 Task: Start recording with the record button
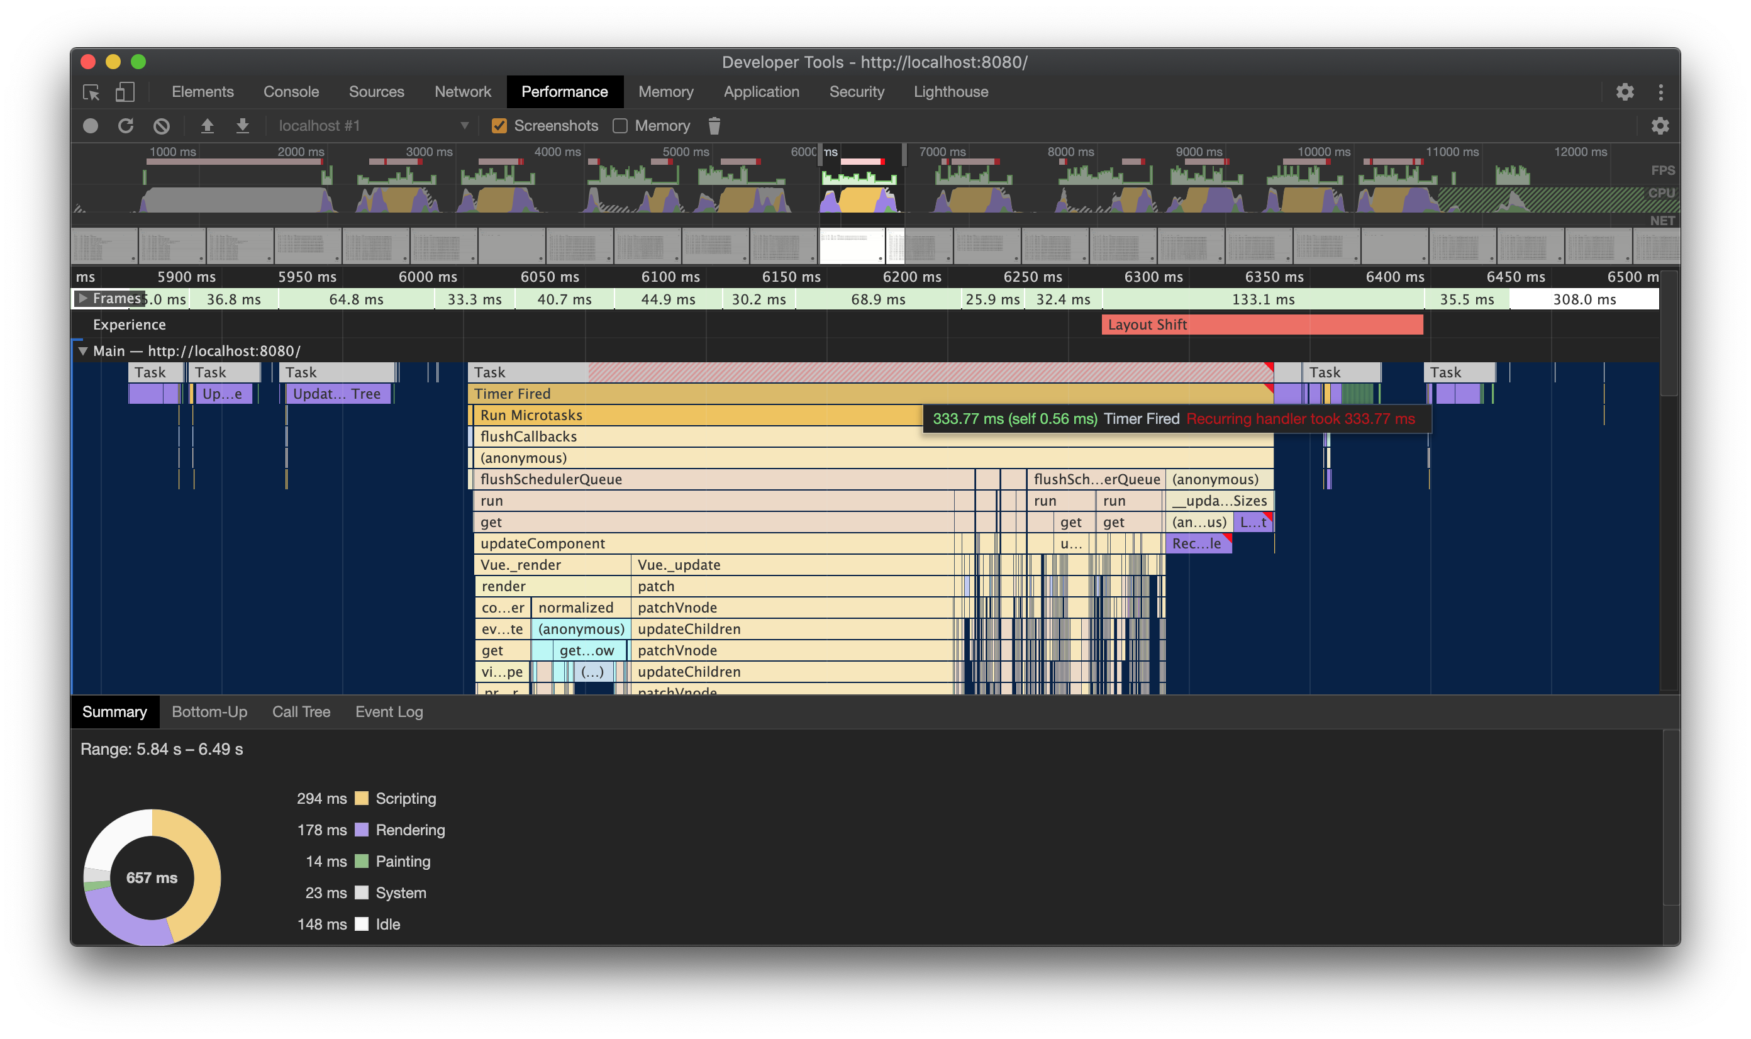click(91, 126)
